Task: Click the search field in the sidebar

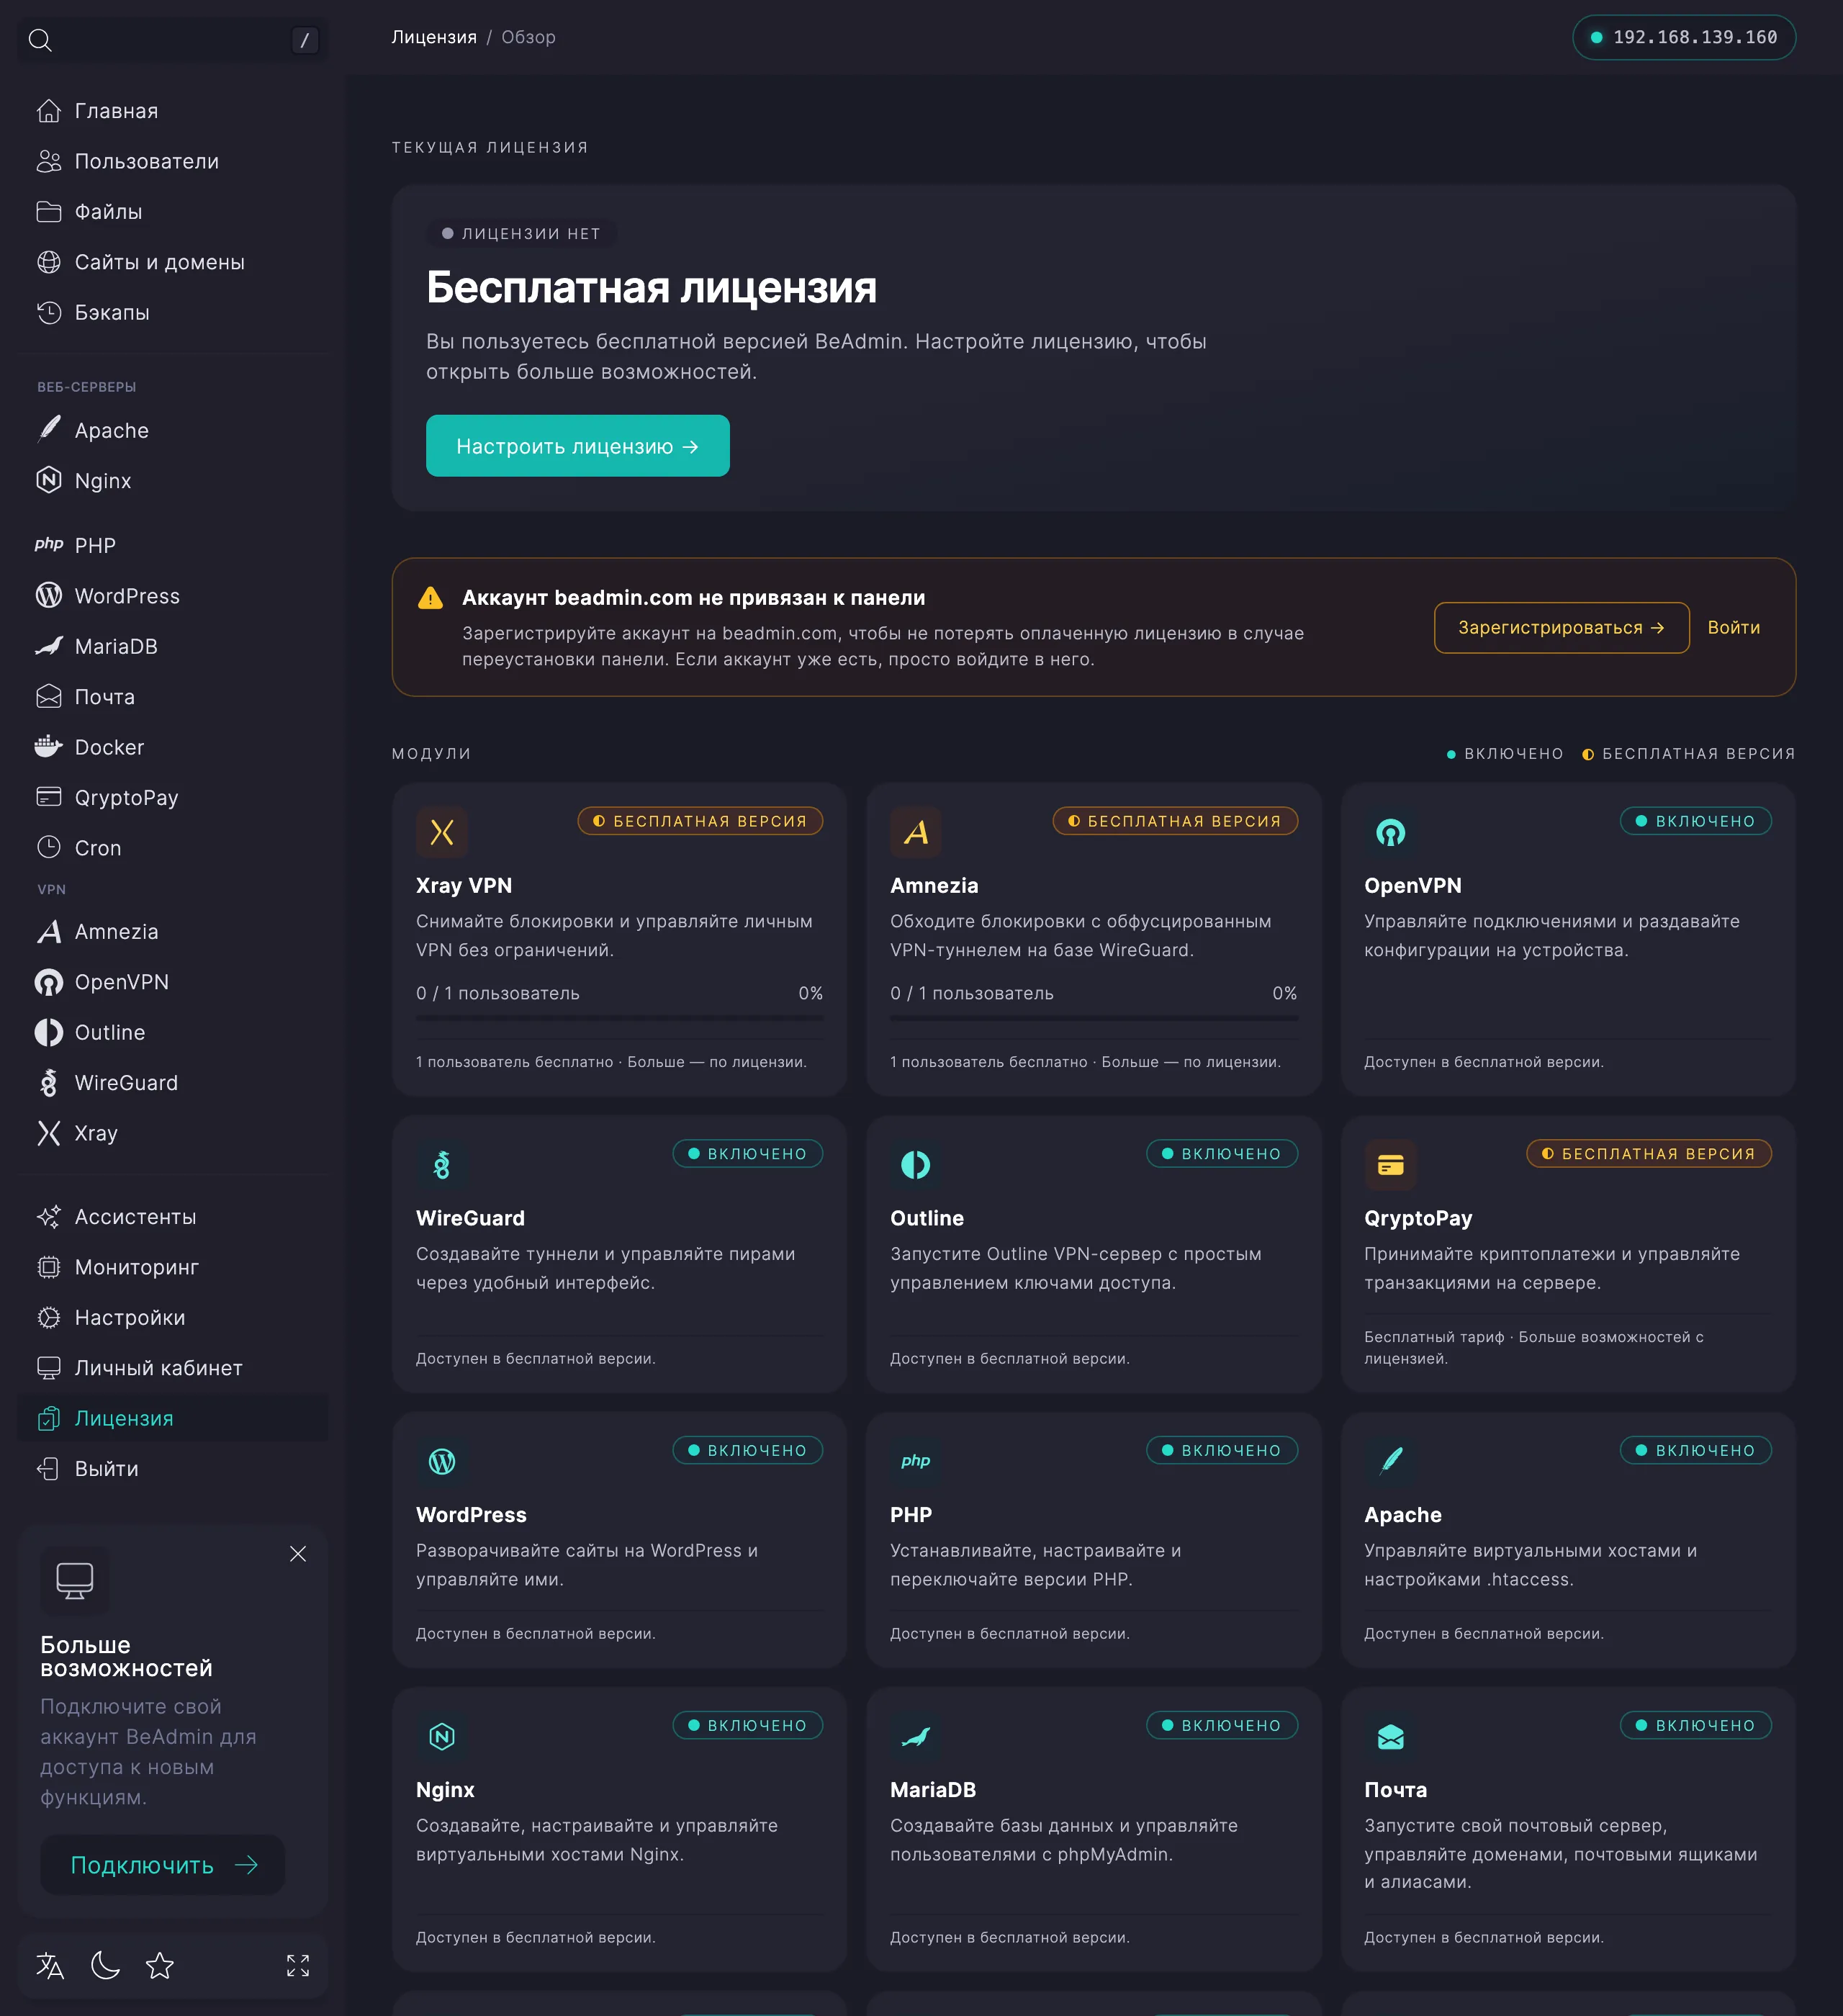Action: point(173,40)
